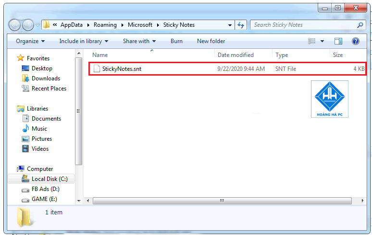Create a New folder
Viewport: 372px width, 235px height.
point(211,41)
